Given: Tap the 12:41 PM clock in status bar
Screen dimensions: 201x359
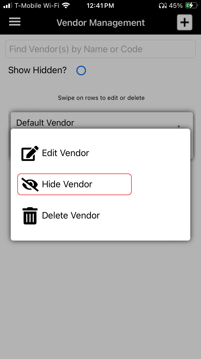Looking at the screenshot, I should pos(100,6).
